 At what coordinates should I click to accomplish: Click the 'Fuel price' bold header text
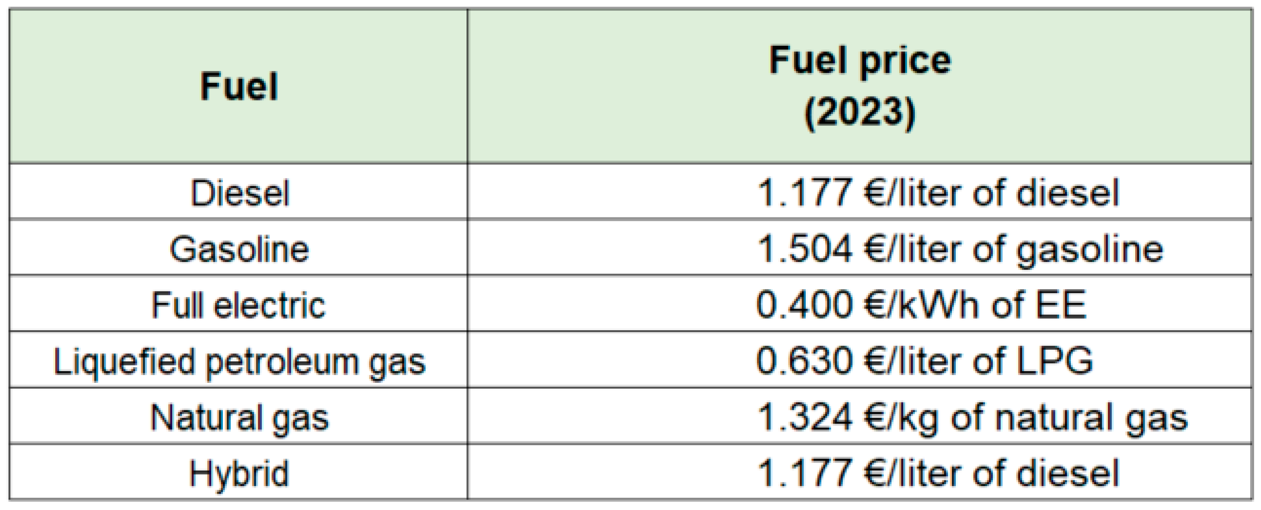(x=860, y=61)
